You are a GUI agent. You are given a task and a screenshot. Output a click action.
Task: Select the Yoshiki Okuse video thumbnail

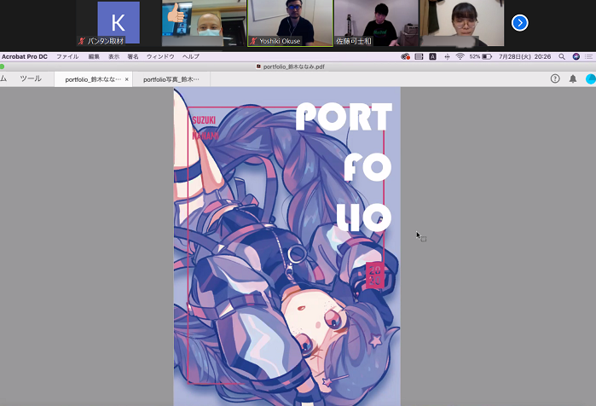(290, 23)
